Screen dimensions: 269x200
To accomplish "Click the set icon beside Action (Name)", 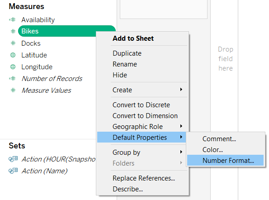I will 13,171.
